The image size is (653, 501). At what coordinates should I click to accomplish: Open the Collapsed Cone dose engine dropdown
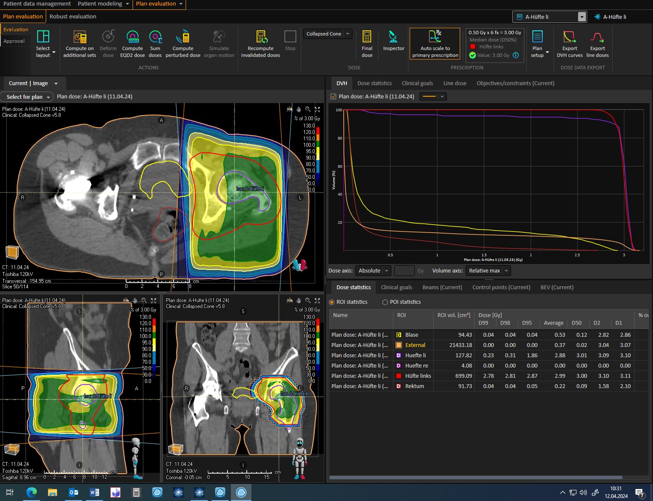click(328, 34)
